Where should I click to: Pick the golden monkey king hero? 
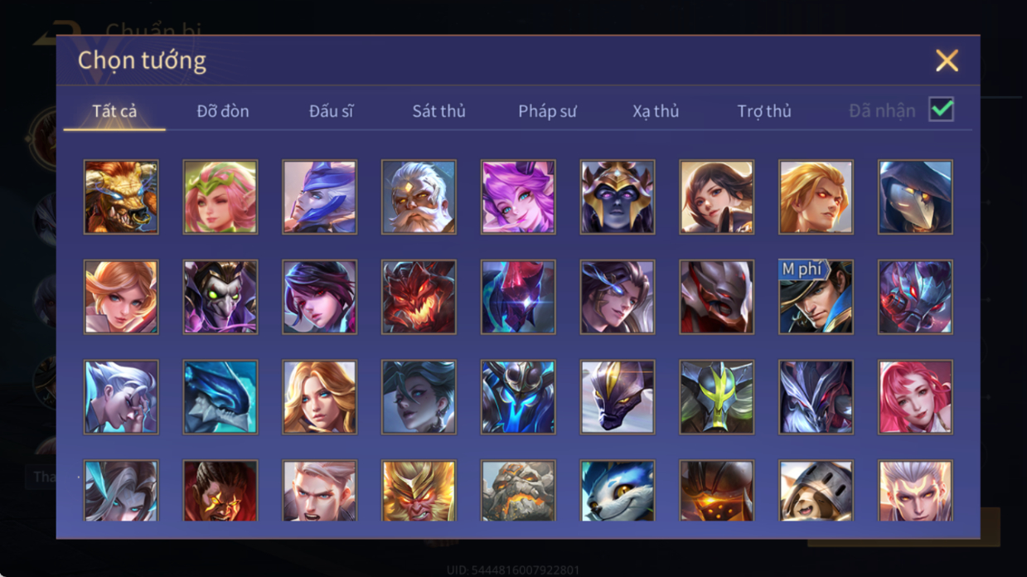tap(419, 491)
